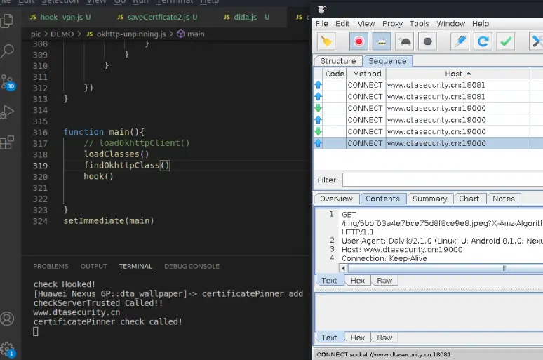
Task: Click the compose pen icon in Charles
Action: (460, 41)
